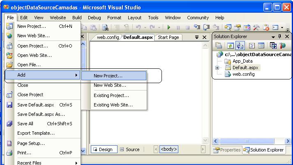The height and width of the screenshot is (165, 293).
Task: Select the Default.aspx document tab
Action: coord(138,37)
